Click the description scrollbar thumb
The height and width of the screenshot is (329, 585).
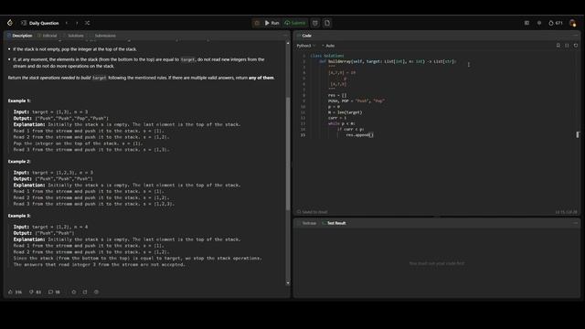tap(288, 154)
